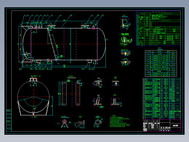Click part balloon number 22

(31, 69)
